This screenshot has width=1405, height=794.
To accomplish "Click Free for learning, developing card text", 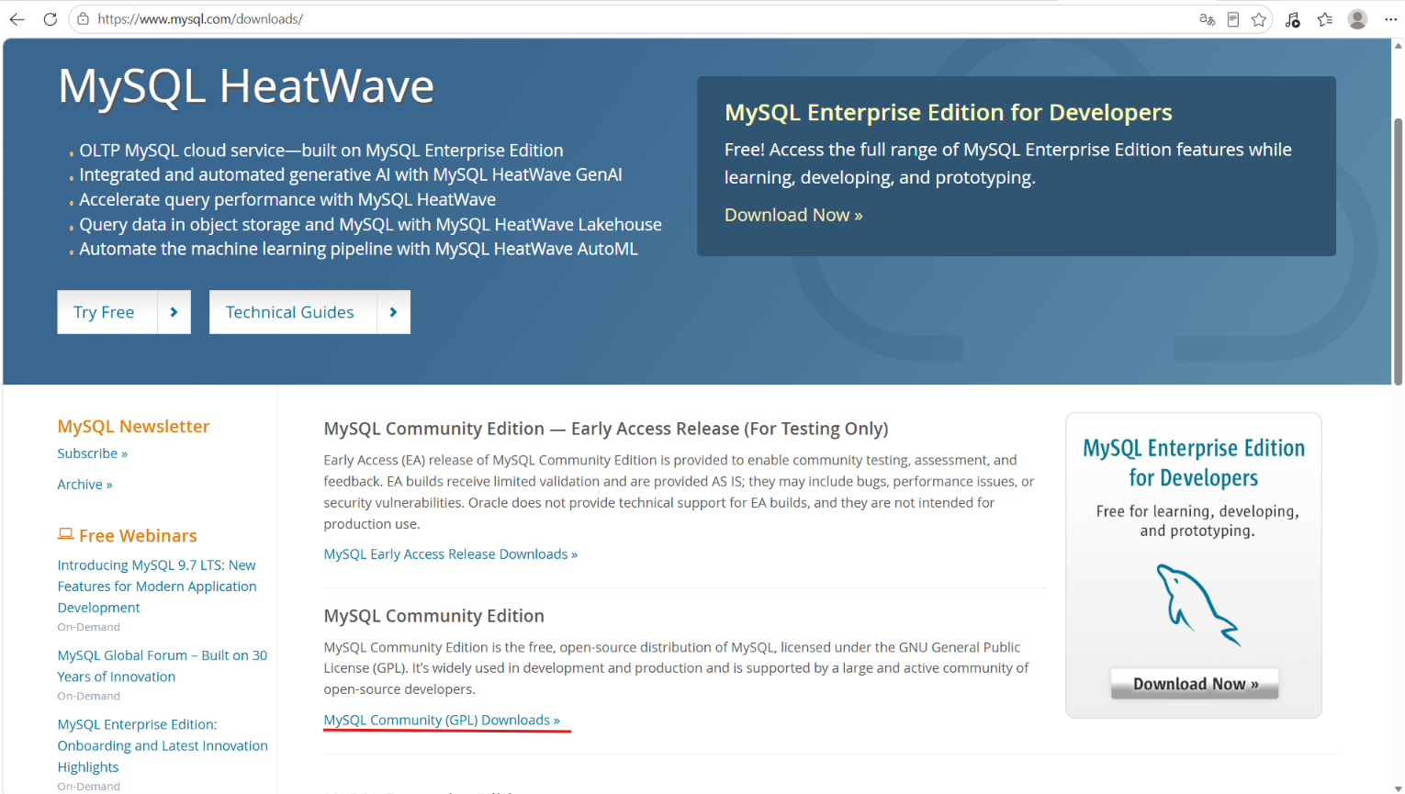I will (1197, 521).
